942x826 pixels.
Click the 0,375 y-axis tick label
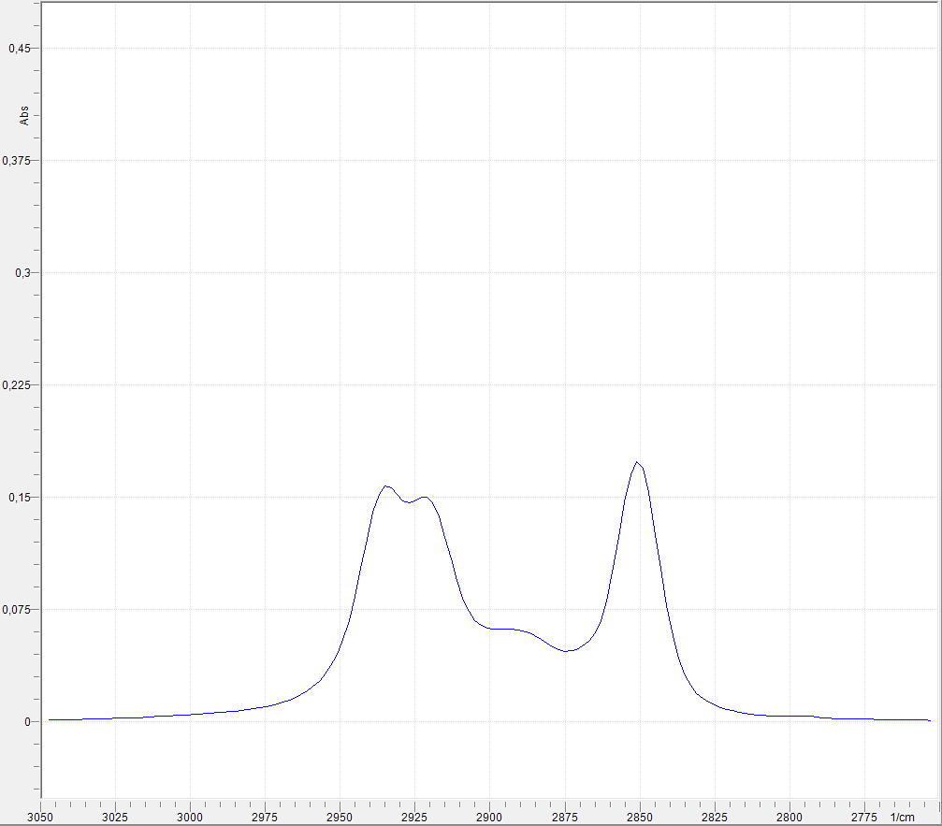click(18, 161)
